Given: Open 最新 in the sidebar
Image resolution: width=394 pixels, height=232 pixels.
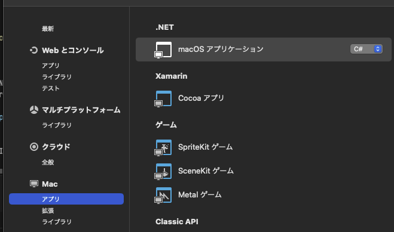Looking at the screenshot, I should click(x=48, y=29).
